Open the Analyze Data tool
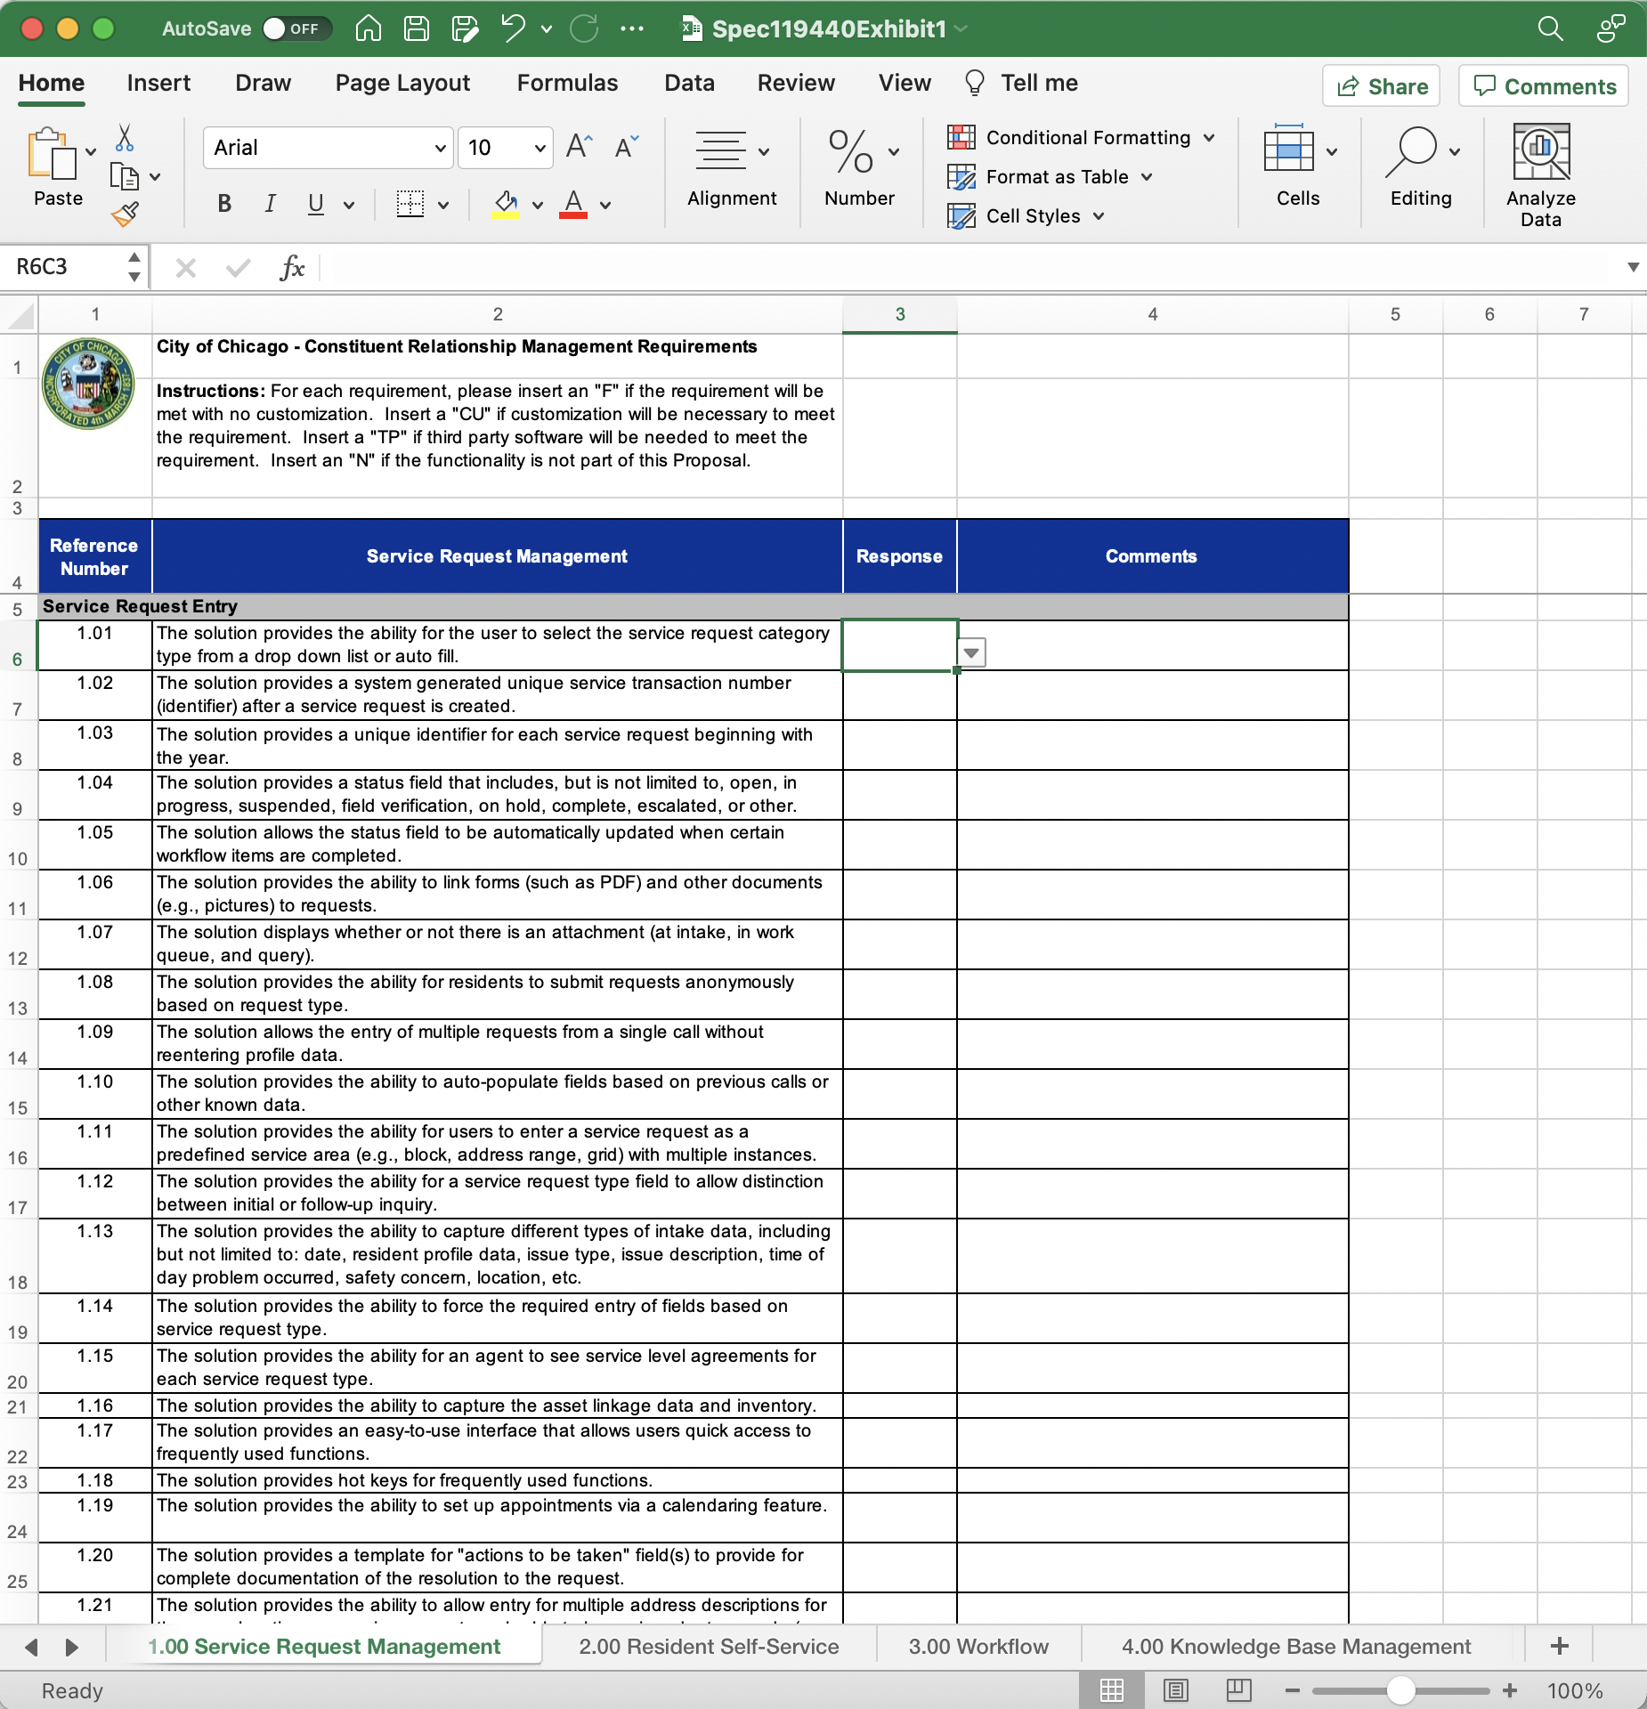Image resolution: width=1647 pixels, height=1709 pixels. (x=1540, y=175)
